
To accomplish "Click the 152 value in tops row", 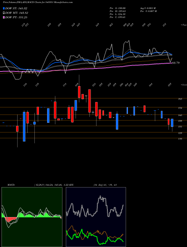I will 165,25.
